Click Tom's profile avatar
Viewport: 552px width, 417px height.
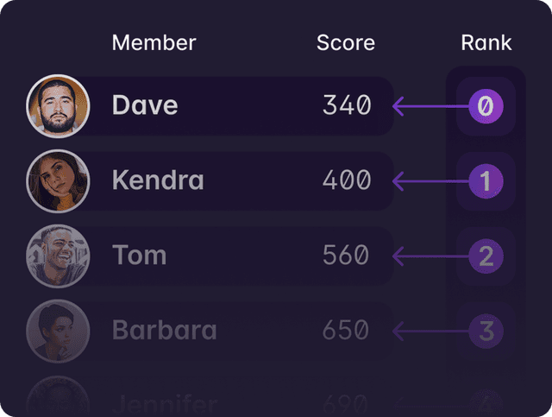click(58, 256)
